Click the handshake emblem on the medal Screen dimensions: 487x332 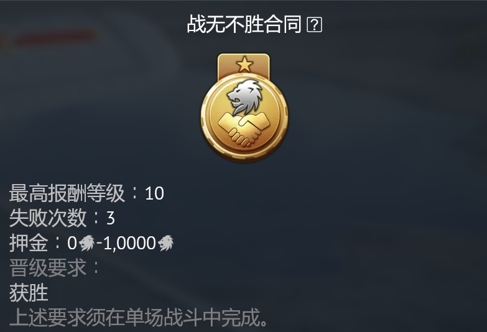(244, 129)
